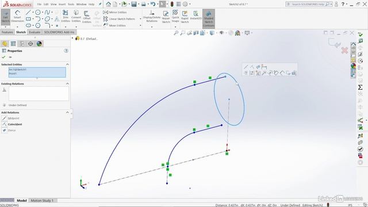
Task: Click the Home icon in top toolbar
Action: 108,4
